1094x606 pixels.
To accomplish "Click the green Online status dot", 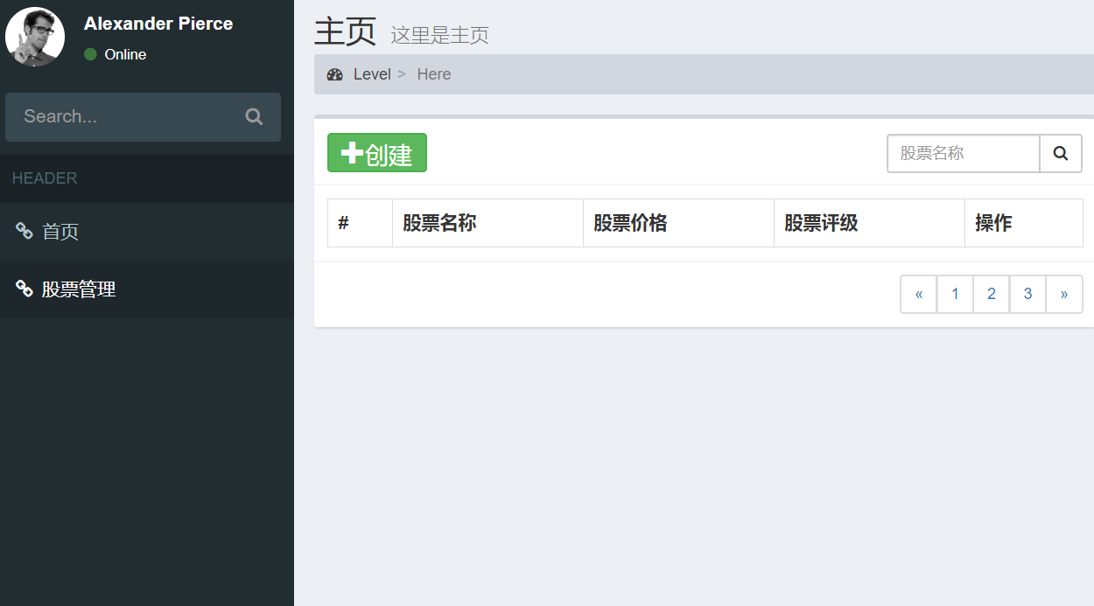I will pos(88,53).
